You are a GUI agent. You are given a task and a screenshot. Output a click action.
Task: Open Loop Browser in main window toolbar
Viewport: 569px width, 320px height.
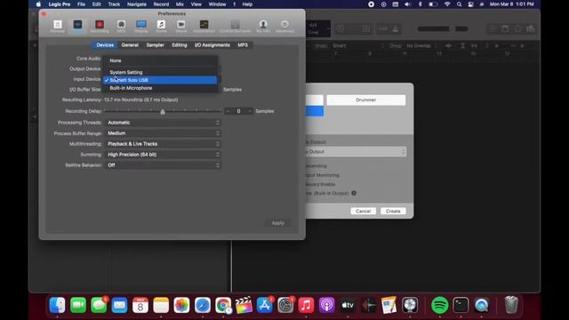point(517,29)
